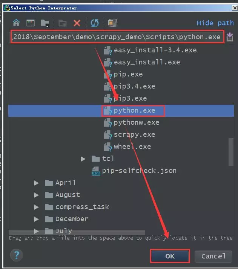Click the PyCharm icon in the title bar

(x=7, y=8)
